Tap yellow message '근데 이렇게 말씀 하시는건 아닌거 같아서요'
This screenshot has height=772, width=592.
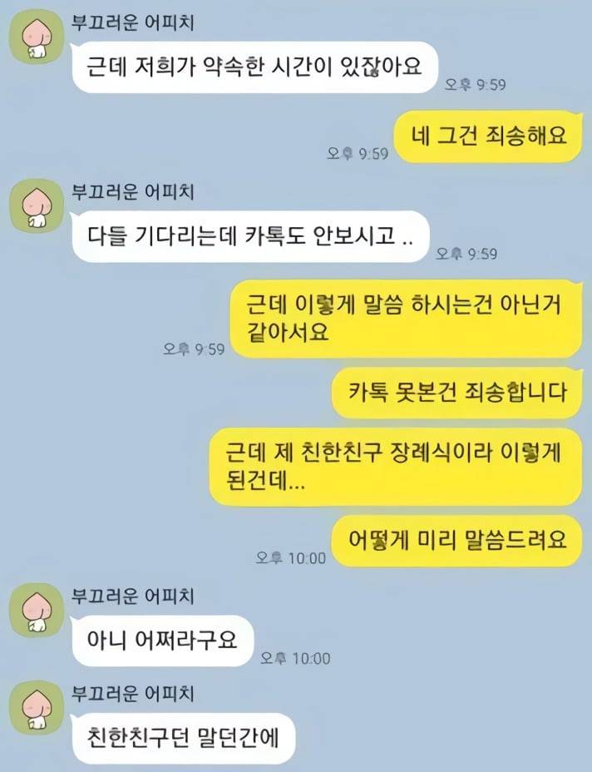(x=407, y=319)
